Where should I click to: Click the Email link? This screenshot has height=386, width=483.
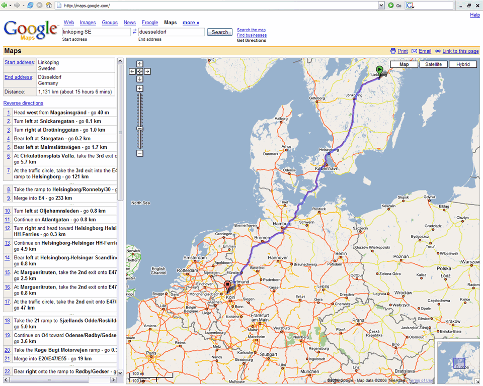[x=425, y=51]
